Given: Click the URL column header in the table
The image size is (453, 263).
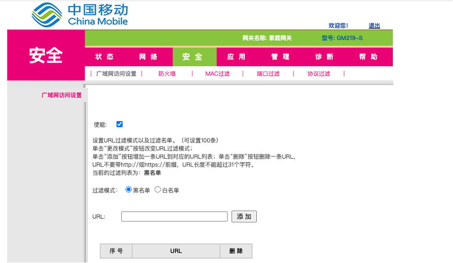Looking at the screenshot, I should click(x=176, y=251).
